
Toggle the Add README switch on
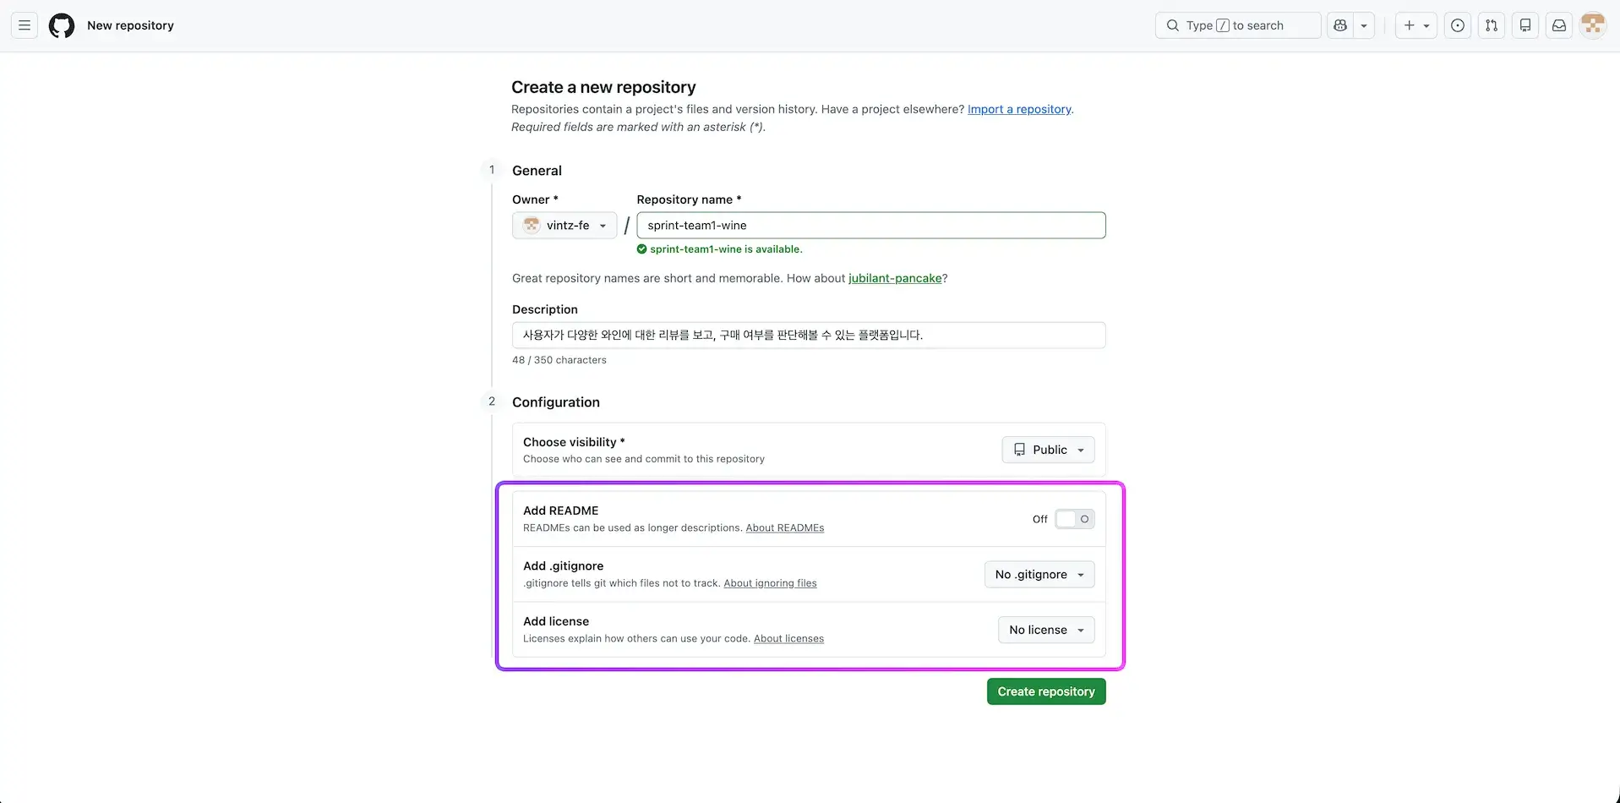coord(1075,519)
